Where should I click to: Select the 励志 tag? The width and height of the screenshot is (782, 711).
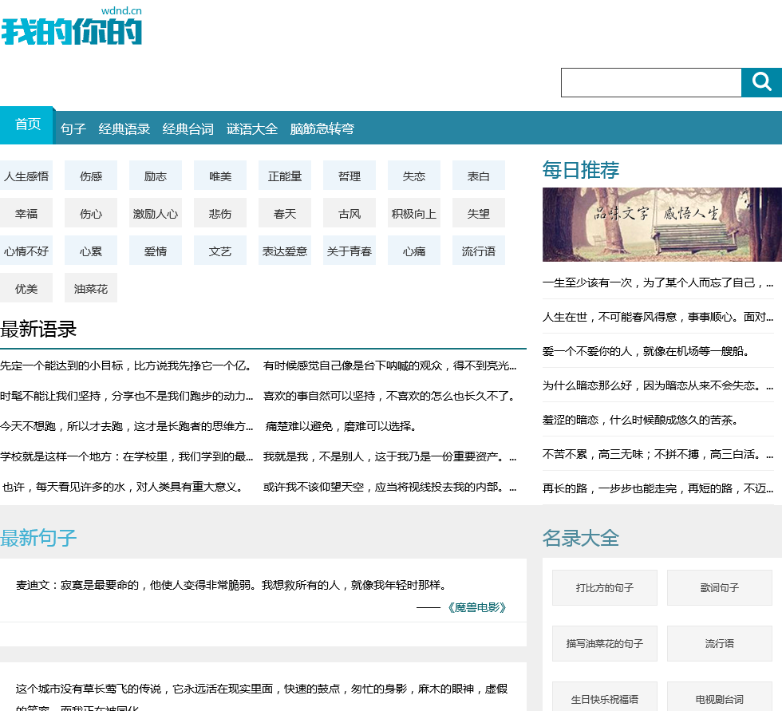point(156,176)
